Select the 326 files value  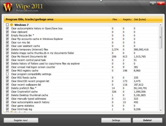point(114,92)
